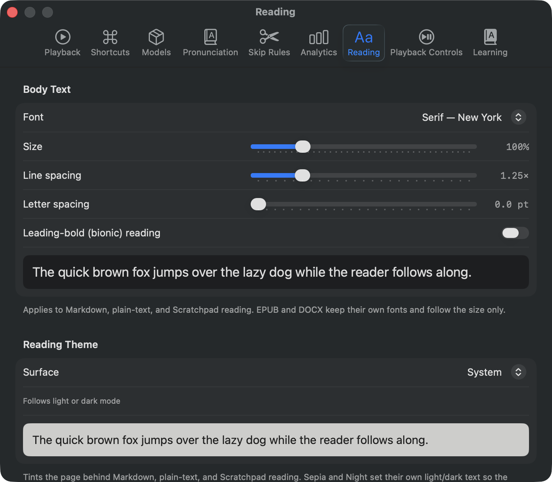Click the Letter spacing slider thumb

click(258, 204)
